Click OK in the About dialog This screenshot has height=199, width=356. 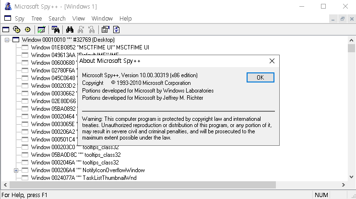tap(261, 78)
